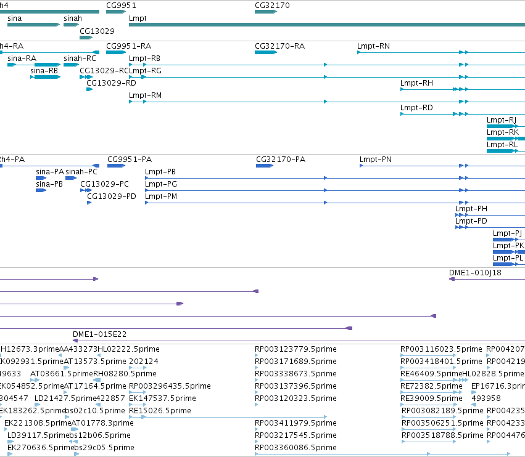Select protein Lmpt-PG

tap(161, 184)
